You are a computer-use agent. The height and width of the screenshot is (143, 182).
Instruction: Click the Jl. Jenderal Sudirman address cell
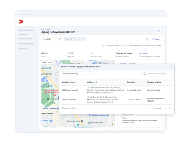pos(106,90)
